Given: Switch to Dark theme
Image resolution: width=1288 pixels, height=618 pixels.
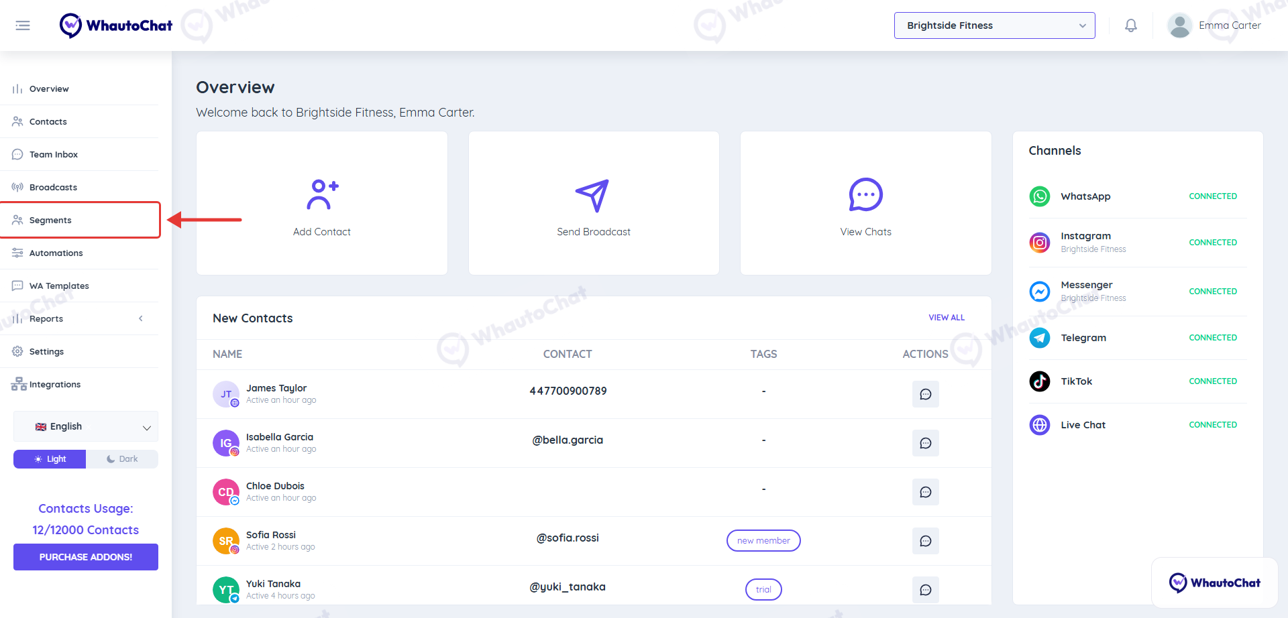Looking at the screenshot, I should point(122,459).
